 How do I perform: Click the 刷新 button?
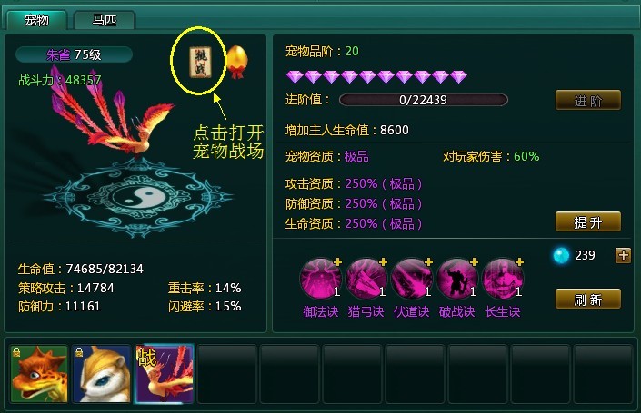pos(588,300)
